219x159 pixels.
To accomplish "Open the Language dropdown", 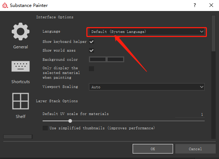I will tap(147, 32).
